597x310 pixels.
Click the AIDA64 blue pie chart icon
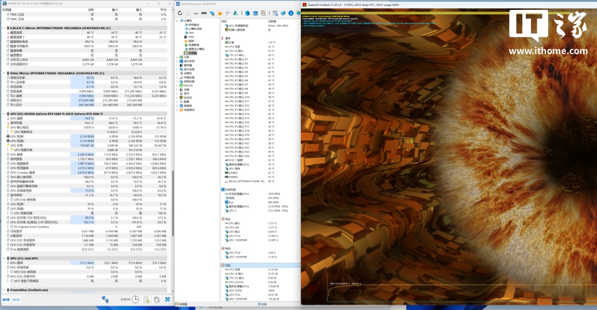[x=247, y=13]
